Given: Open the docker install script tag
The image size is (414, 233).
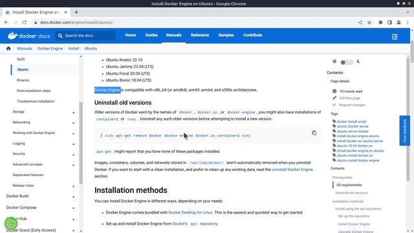Looking at the screenshot, I should tap(351, 122).
